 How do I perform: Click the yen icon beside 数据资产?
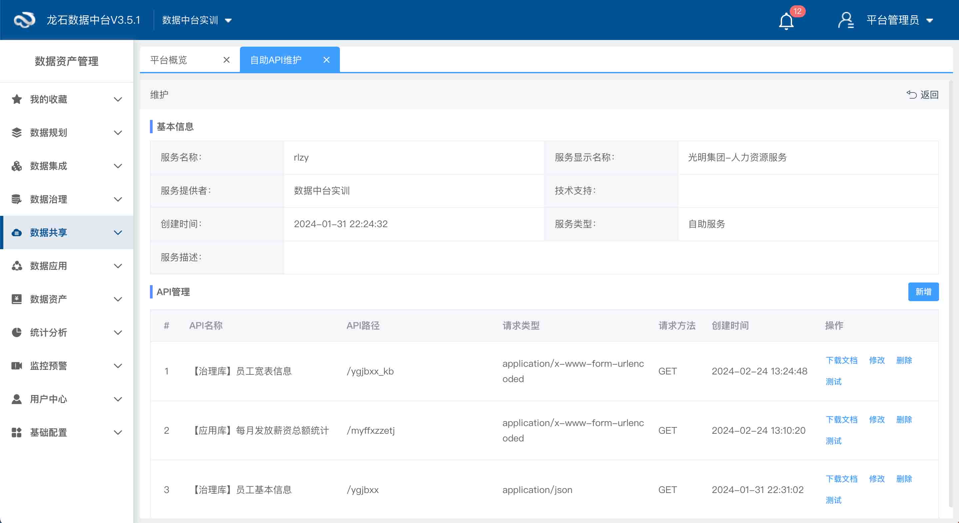click(17, 299)
